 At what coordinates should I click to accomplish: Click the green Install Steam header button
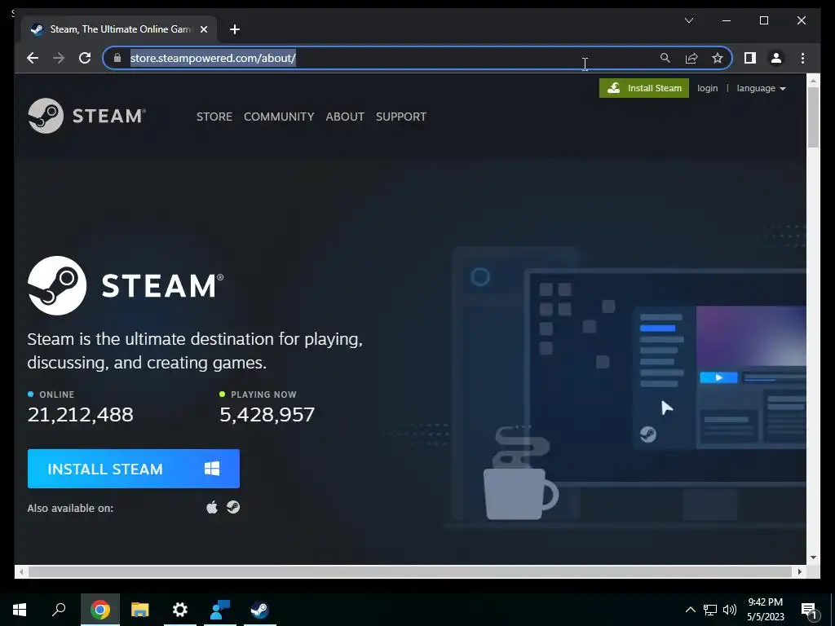(644, 88)
